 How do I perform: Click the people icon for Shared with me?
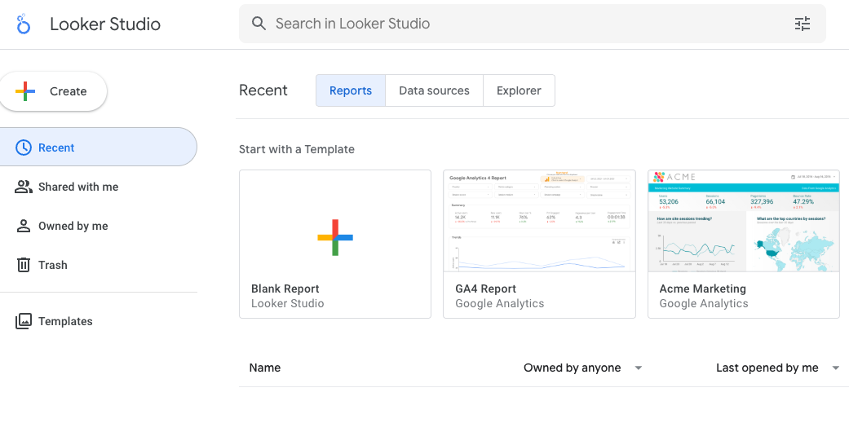(x=24, y=187)
